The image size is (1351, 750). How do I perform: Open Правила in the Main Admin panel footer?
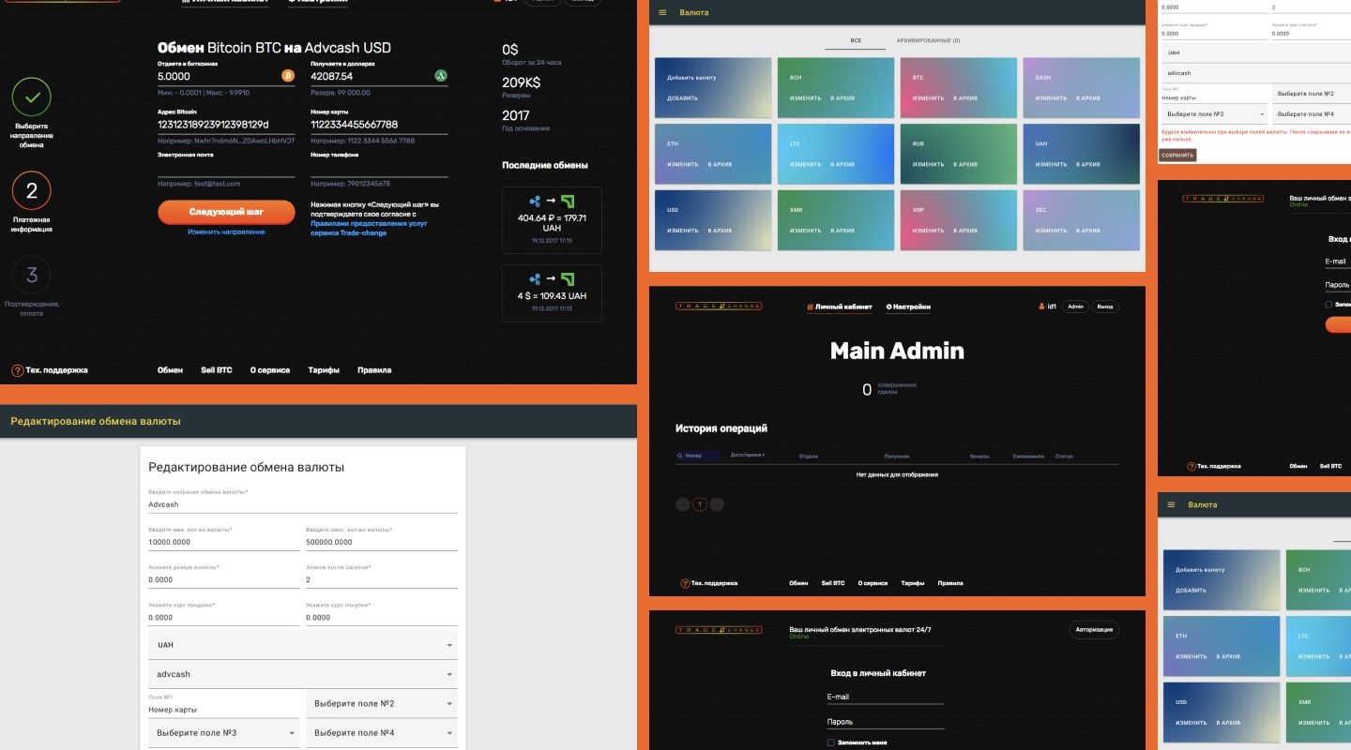pyautogui.click(x=950, y=583)
